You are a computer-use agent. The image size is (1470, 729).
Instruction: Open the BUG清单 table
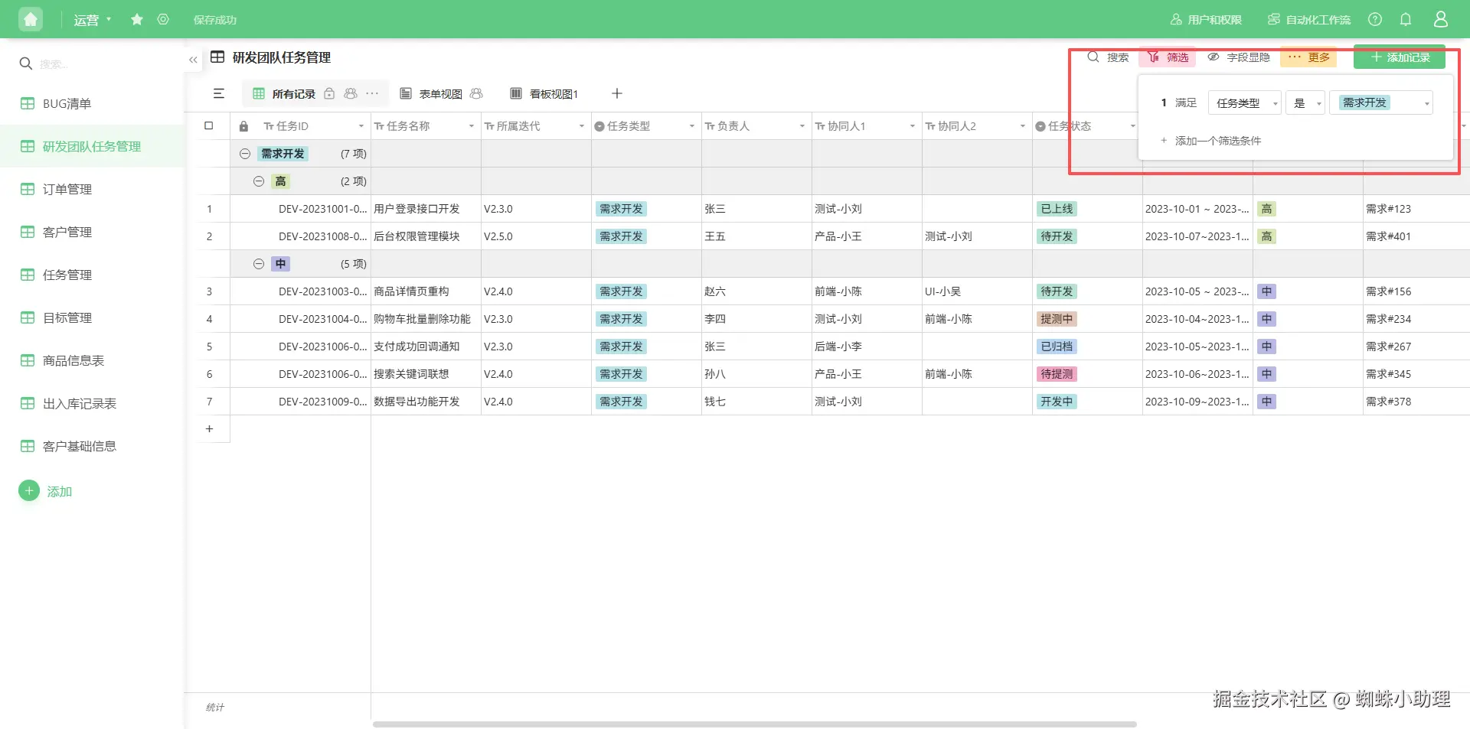(92, 103)
